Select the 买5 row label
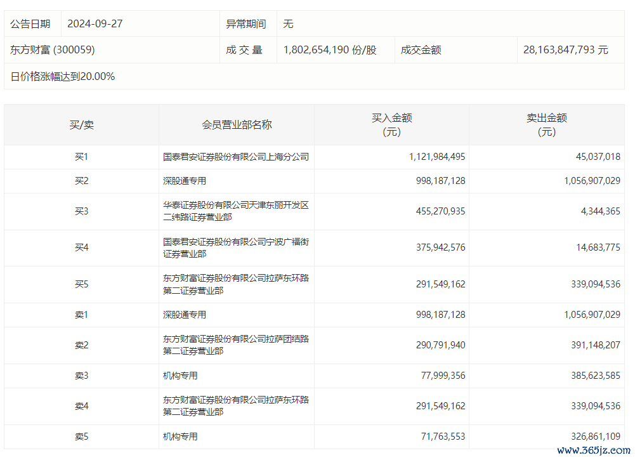 [x=81, y=284]
